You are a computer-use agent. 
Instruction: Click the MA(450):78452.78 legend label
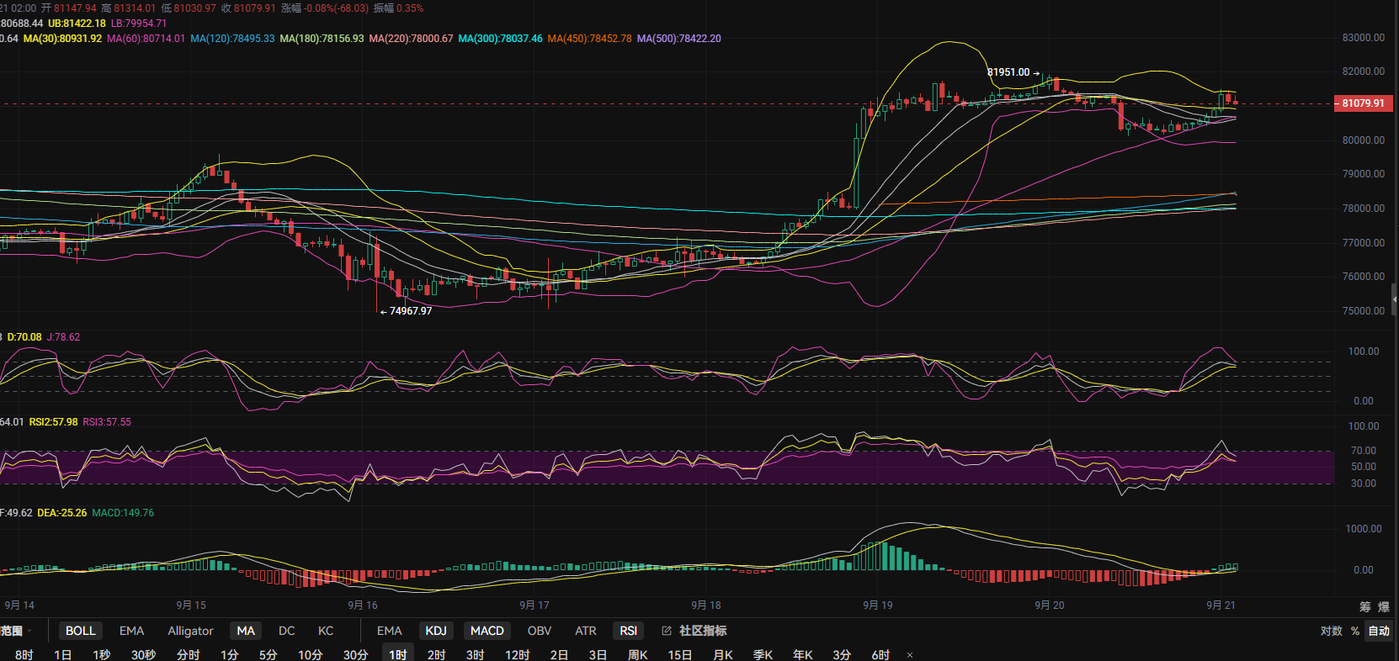[x=589, y=39]
